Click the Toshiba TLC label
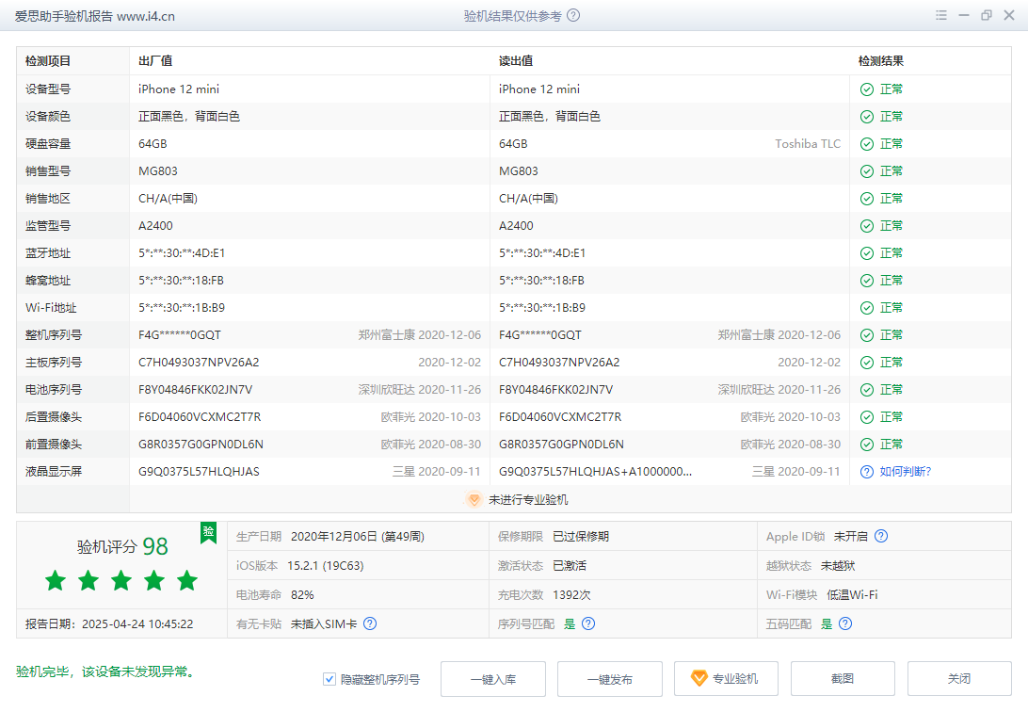 click(808, 144)
